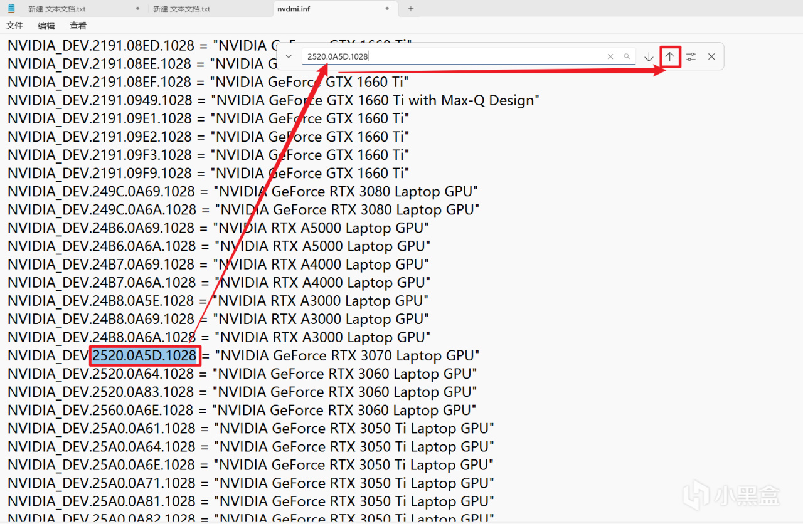Click the NVIDIA_DEV.249C.0A6A.1028 RTX 3080 line
The image size is (803, 524).
click(x=243, y=209)
